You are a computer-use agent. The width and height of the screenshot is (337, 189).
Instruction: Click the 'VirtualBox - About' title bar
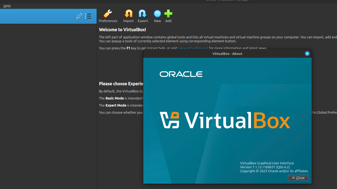click(x=227, y=54)
